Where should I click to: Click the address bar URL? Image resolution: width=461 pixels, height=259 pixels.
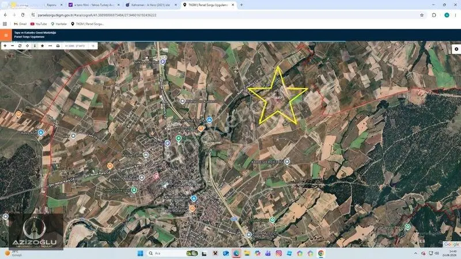[x=97, y=15]
